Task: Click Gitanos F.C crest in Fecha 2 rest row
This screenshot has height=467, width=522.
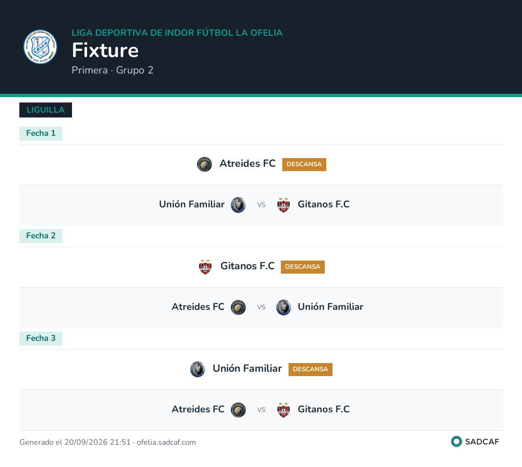Action: 205,267
